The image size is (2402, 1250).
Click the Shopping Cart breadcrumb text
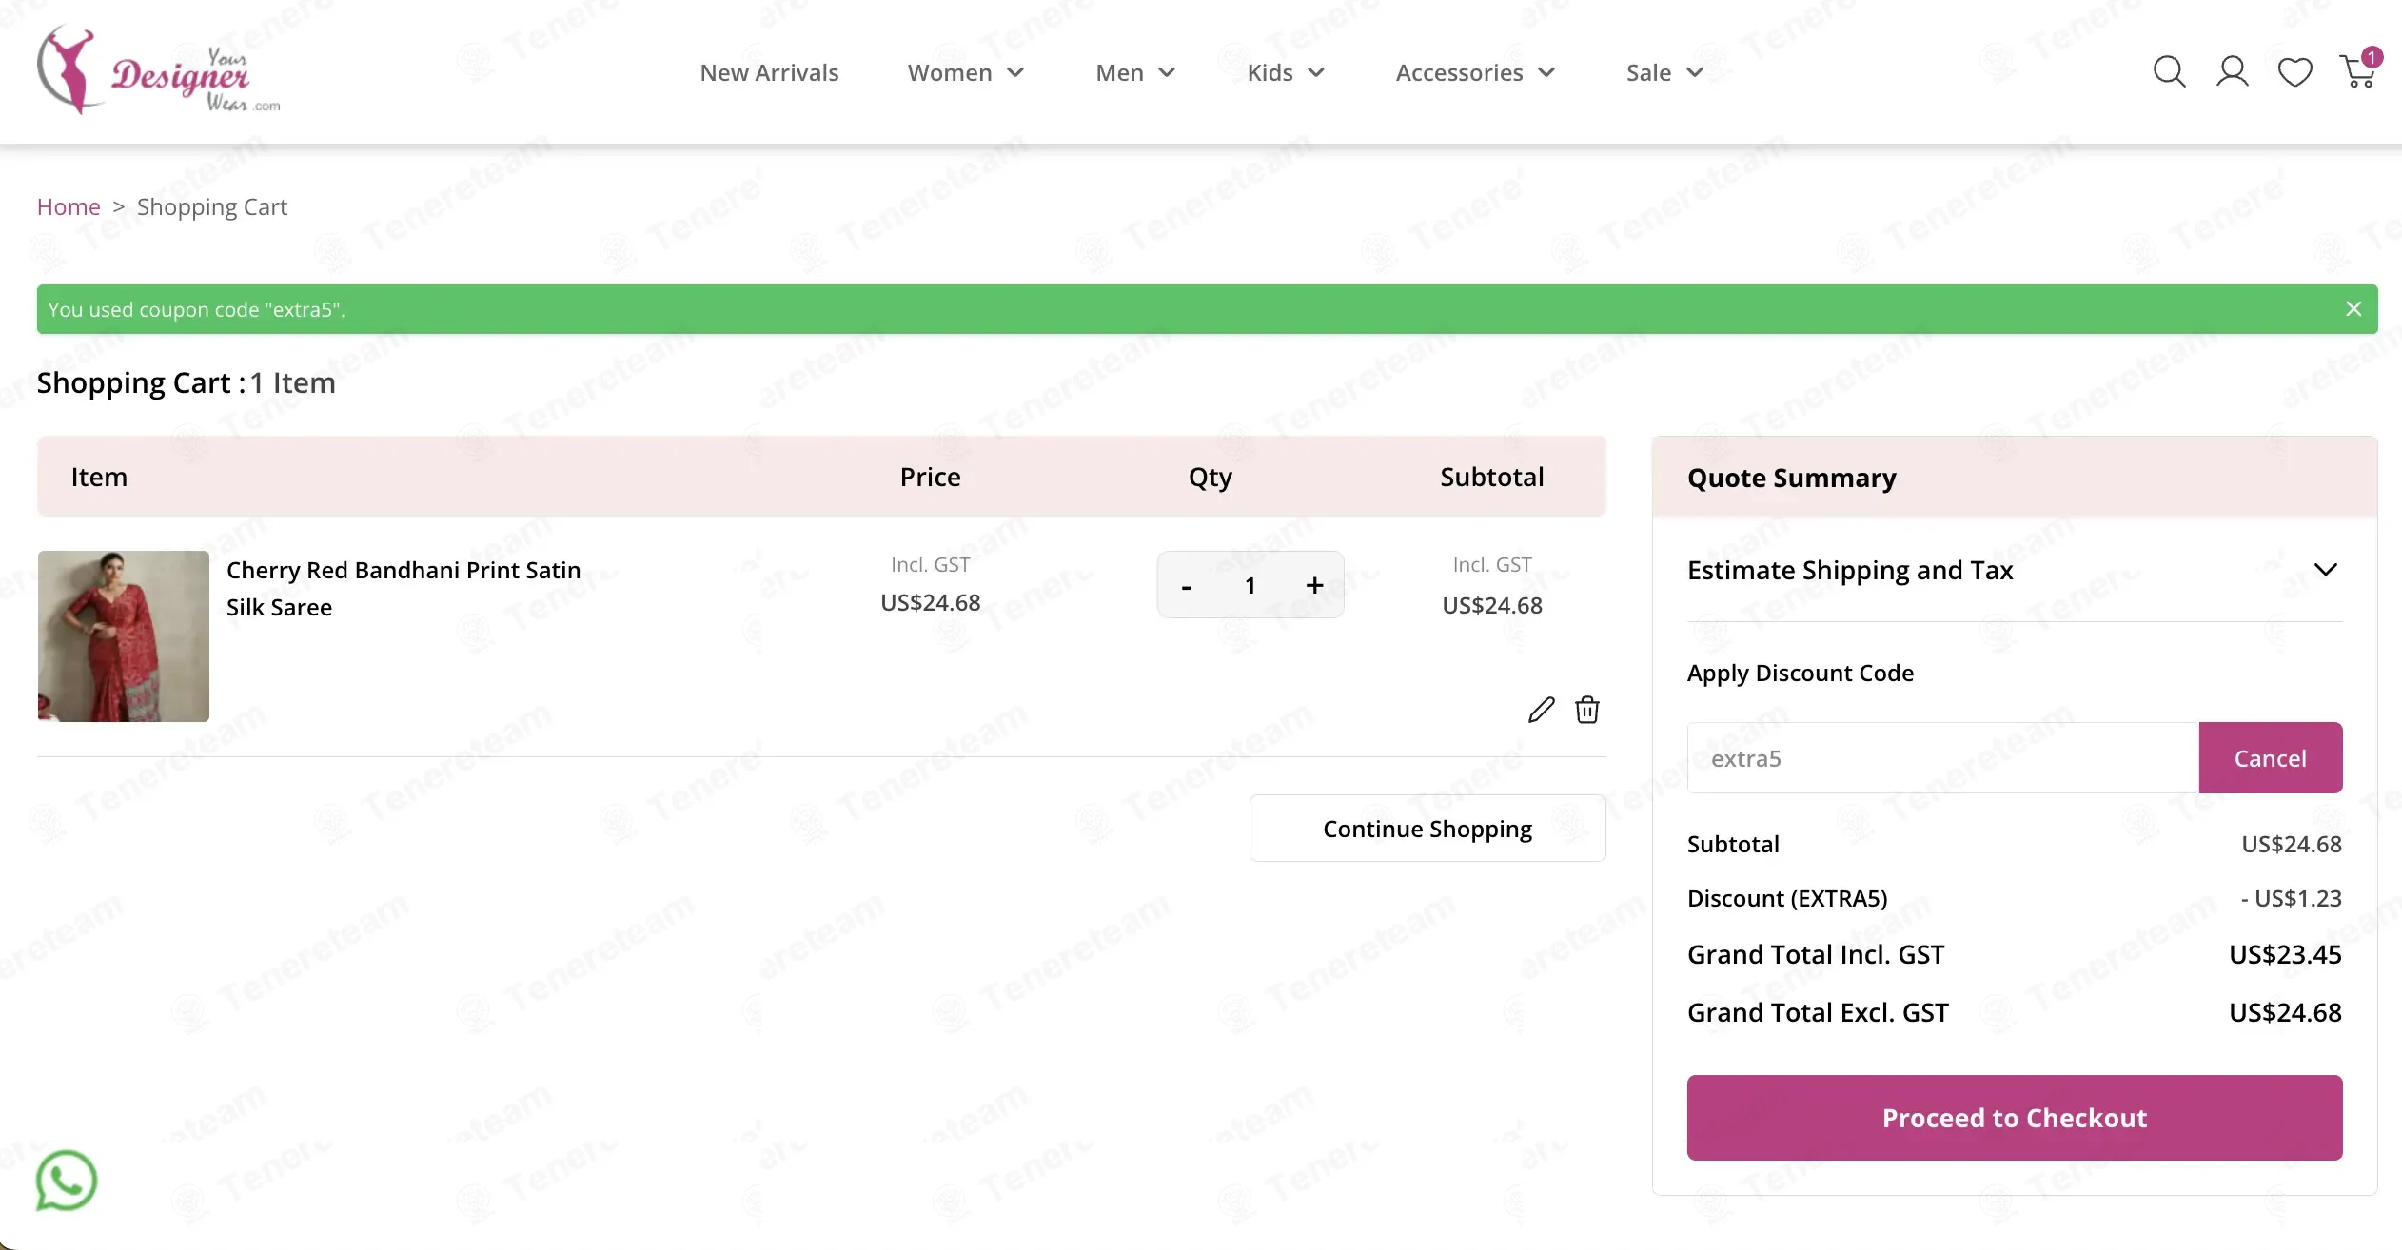coord(212,206)
